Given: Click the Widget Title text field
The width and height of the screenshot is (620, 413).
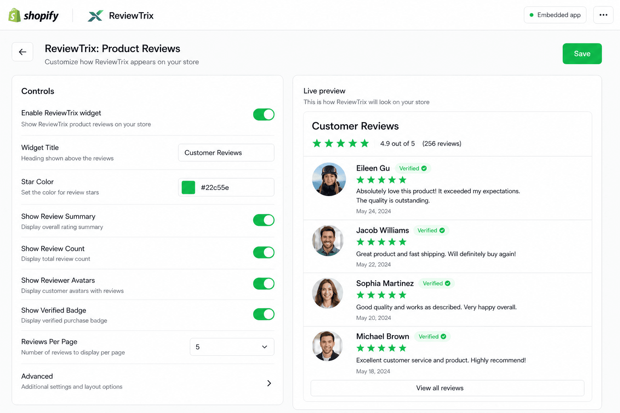Looking at the screenshot, I should point(226,153).
